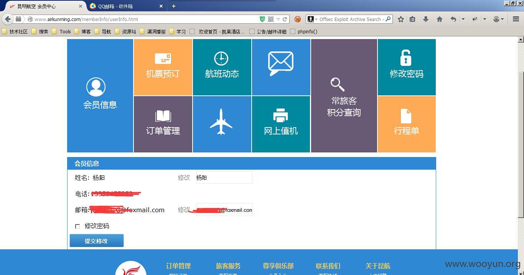524x275 pixels.
Task: Click the undo arrow toolbar icon
Action: click(453, 19)
